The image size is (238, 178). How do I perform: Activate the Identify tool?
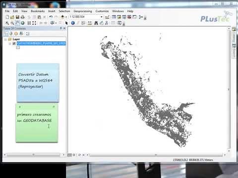[73, 23]
